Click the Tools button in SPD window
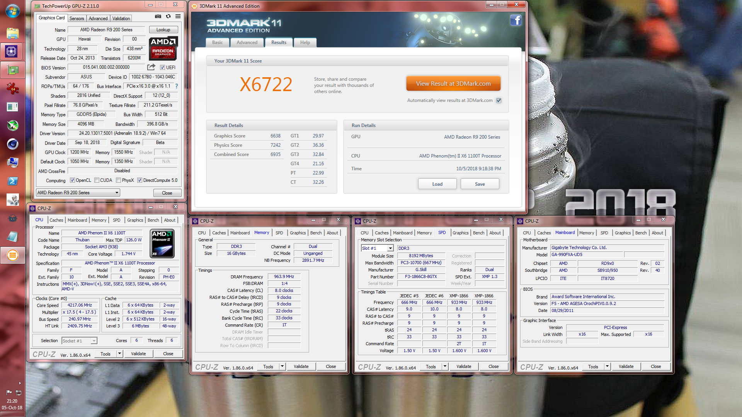The image size is (742, 417). (431, 366)
